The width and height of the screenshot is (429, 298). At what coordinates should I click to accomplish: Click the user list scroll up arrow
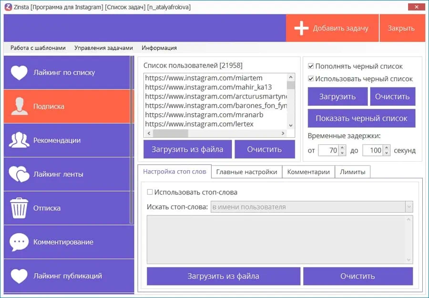(291, 77)
